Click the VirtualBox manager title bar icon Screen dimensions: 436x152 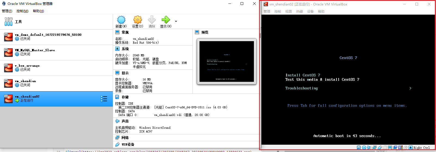4,4
